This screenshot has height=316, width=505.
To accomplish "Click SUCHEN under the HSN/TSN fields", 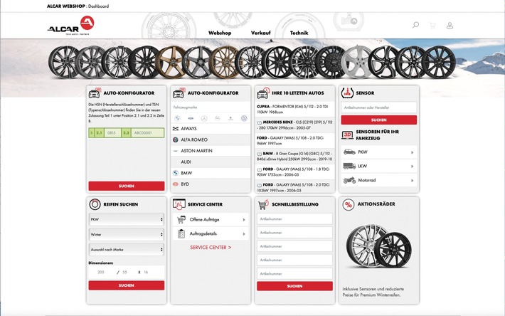I will [x=127, y=186].
